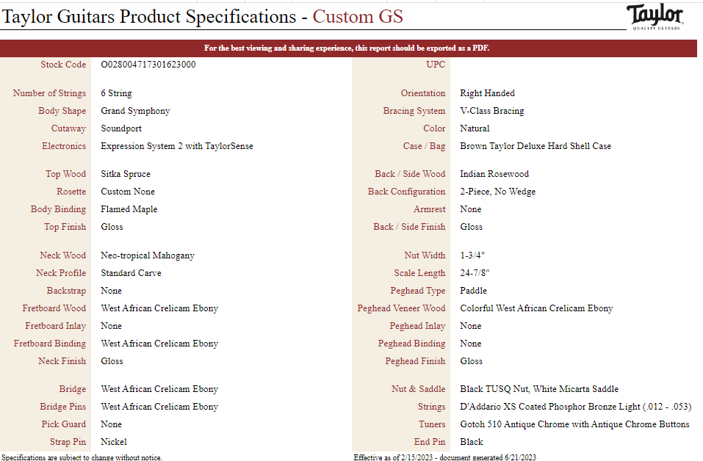Select the D'Addario XS strings description

[575, 407]
